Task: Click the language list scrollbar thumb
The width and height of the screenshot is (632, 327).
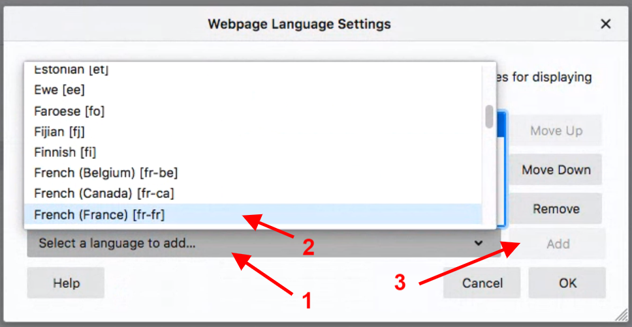Action: point(489,117)
